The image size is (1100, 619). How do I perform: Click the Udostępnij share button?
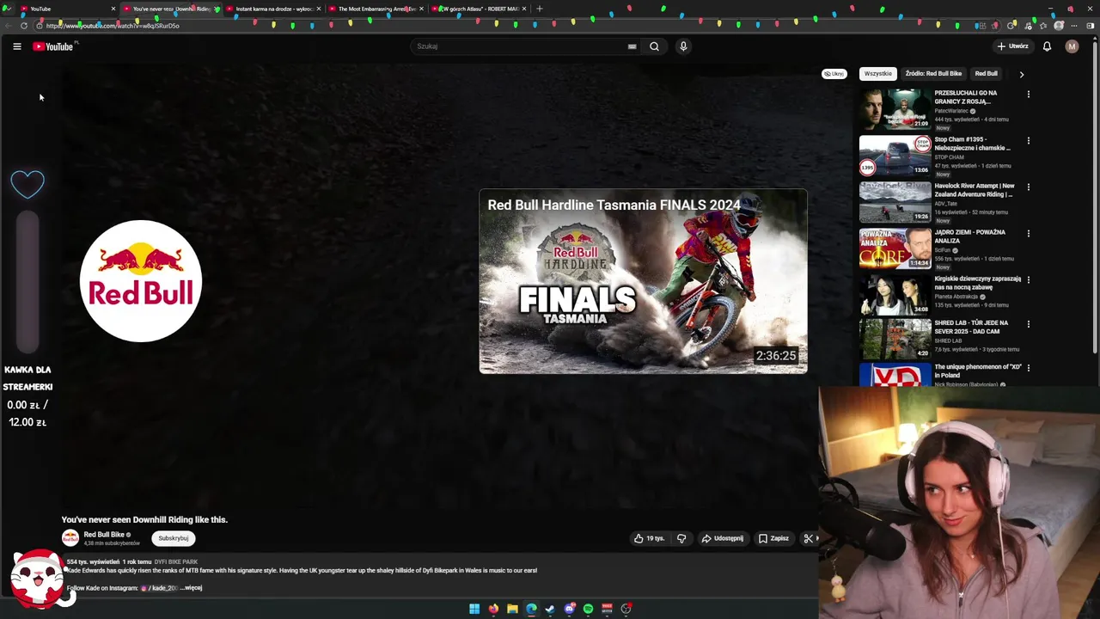coord(723,538)
